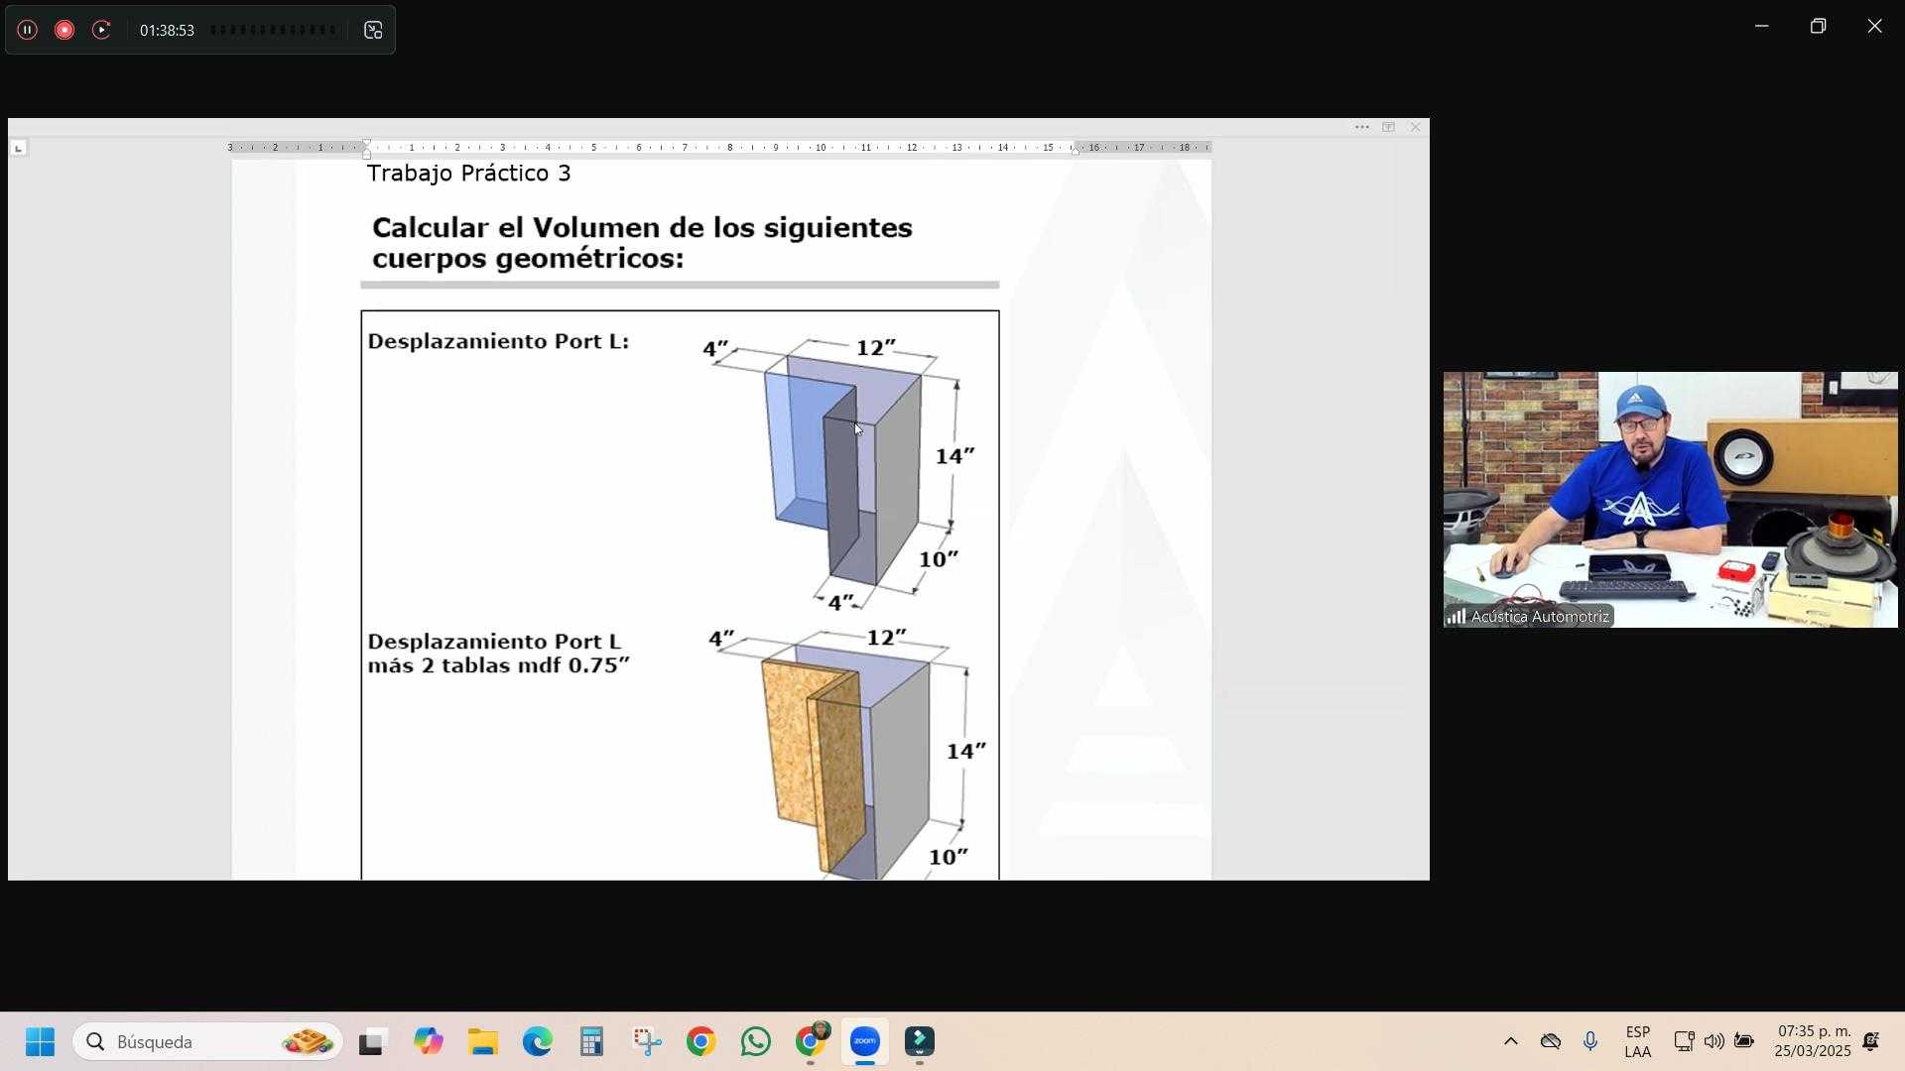Screen dimensions: 1905x1071
Task: Open the ESP LAA language switcher
Action: [x=1638, y=1042]
